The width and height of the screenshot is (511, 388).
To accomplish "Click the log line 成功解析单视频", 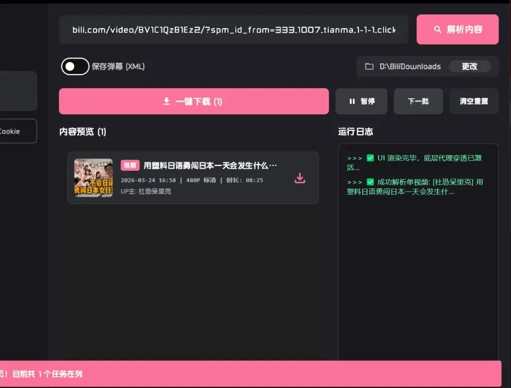I will (x=415, y=187).
